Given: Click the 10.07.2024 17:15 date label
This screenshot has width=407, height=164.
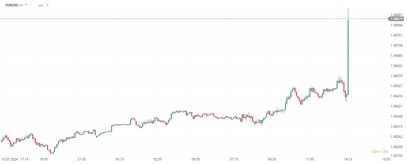Looking at the screenshot, I should coord(15,159).
